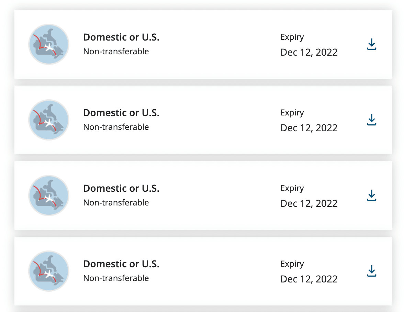Open the second "Domestic or U.S." title
This screenshot has width=404, height=312.
coord(121,113)
